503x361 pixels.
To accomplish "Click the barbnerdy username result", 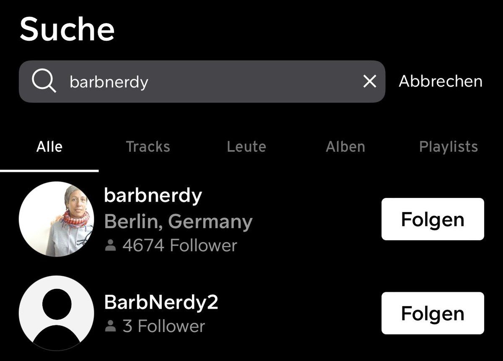I will coord(153,196).
